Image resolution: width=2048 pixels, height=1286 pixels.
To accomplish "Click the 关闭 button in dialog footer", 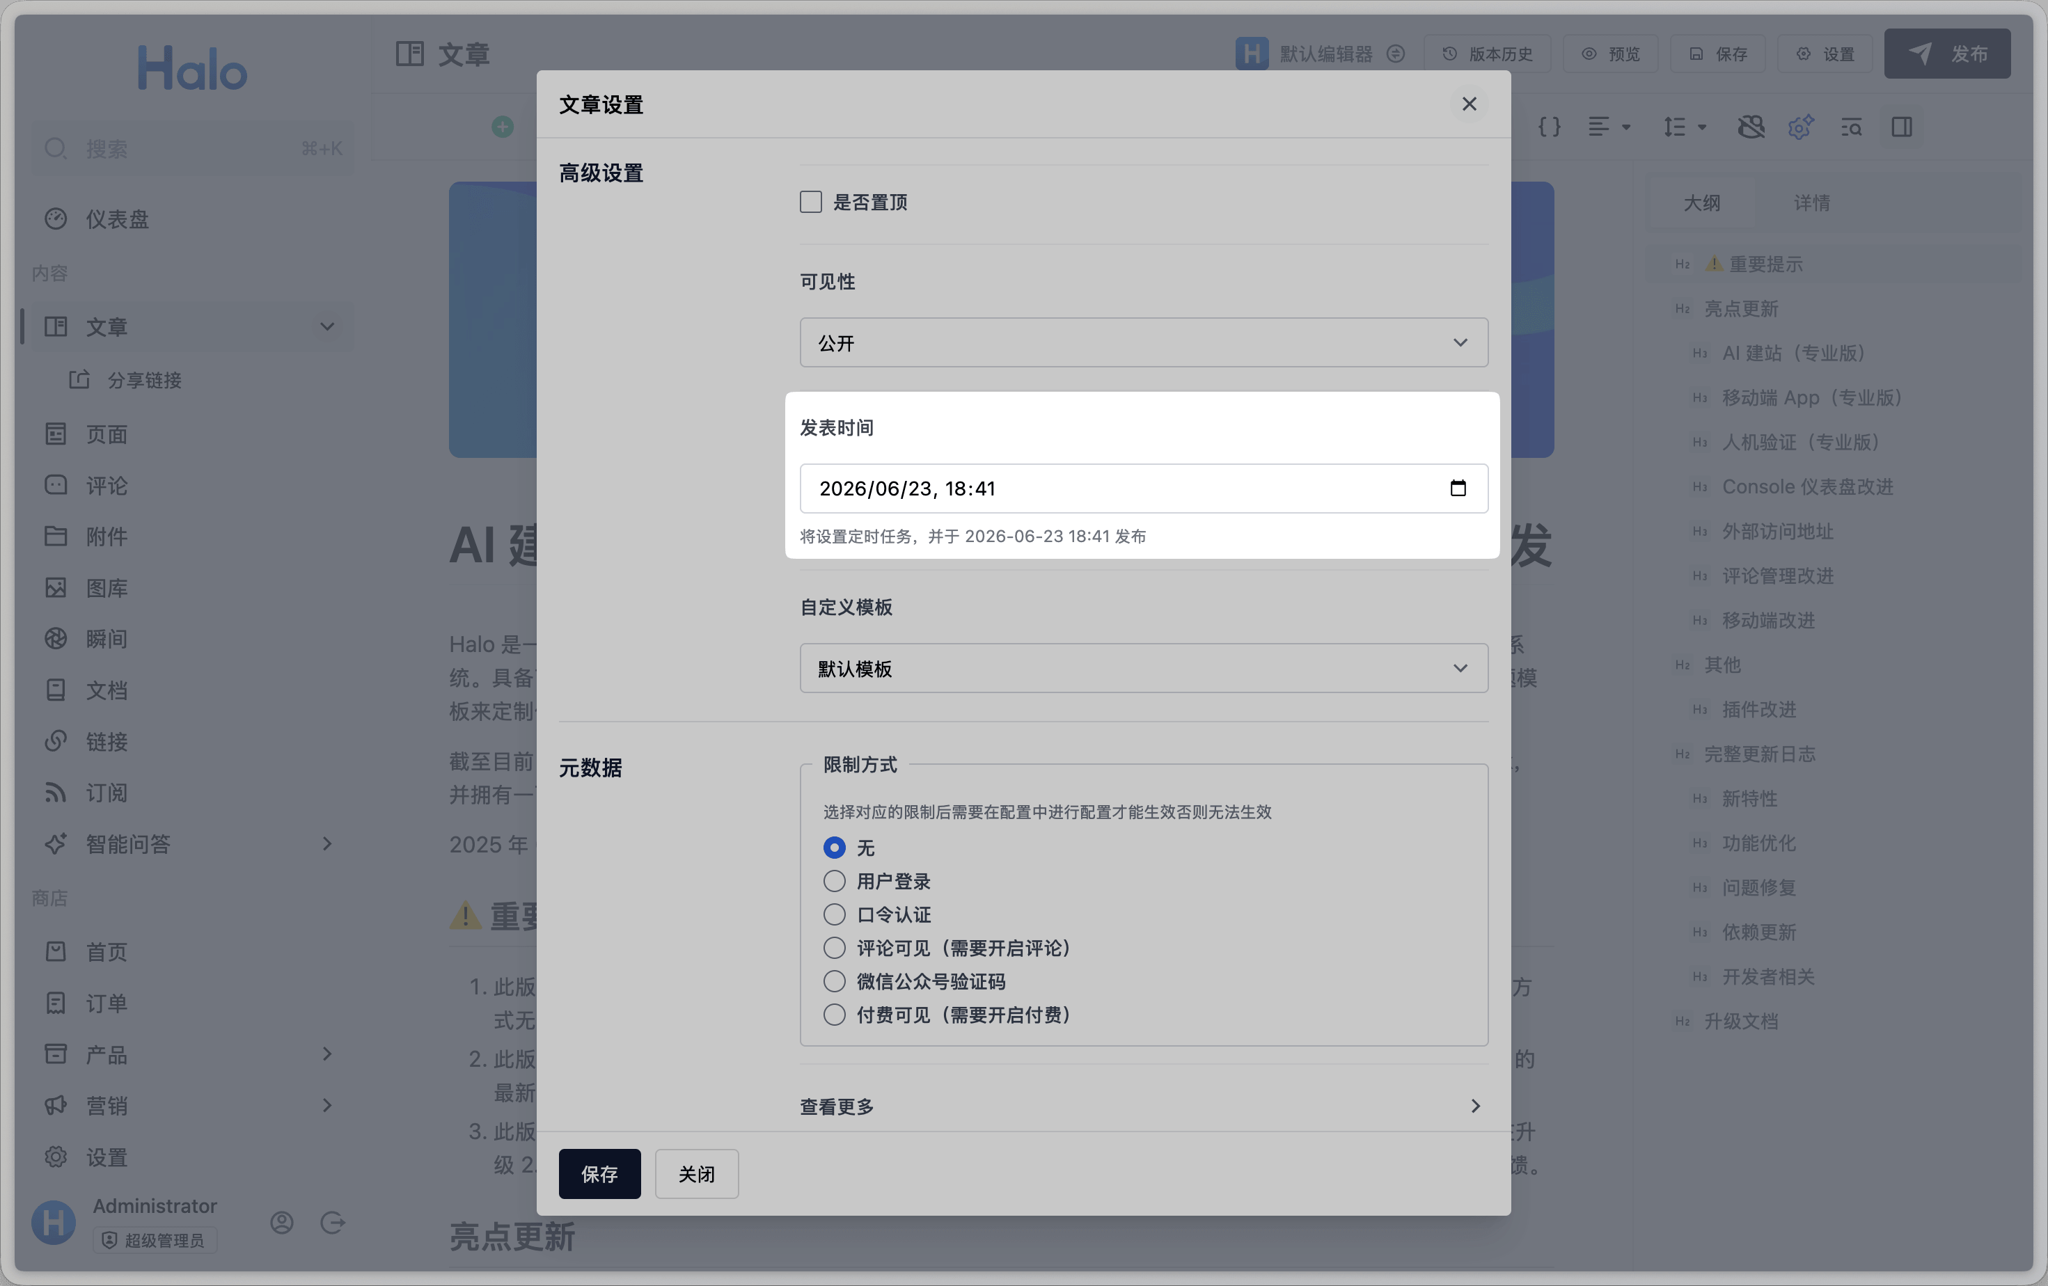I will pos(695,1173).
